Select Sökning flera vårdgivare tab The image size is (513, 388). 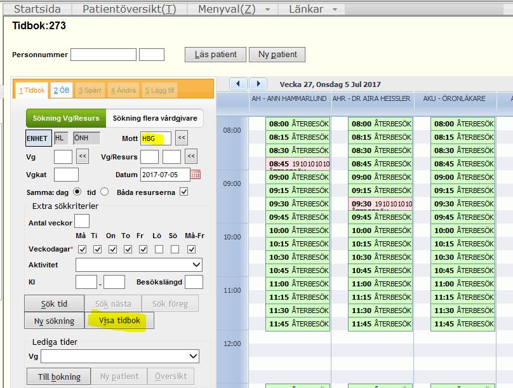pyautogui.click(x=155, y=118)
